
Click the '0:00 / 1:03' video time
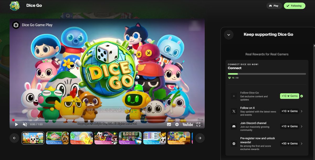[36, 124]
